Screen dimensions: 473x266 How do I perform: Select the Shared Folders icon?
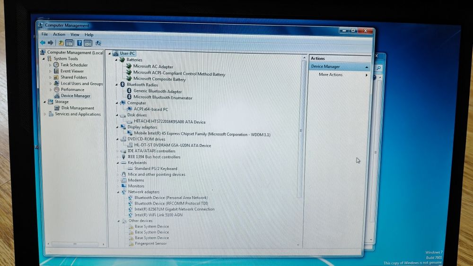pos(56,77)
